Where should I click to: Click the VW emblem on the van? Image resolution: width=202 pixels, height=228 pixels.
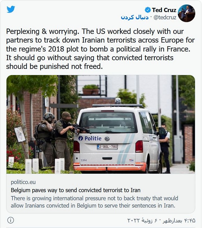(107, 139)
